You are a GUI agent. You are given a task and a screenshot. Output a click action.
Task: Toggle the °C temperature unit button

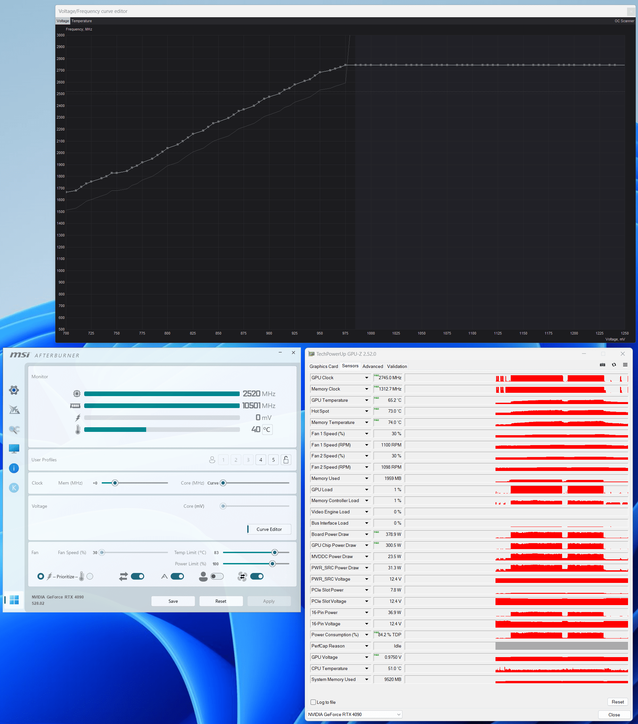point(267,429)
